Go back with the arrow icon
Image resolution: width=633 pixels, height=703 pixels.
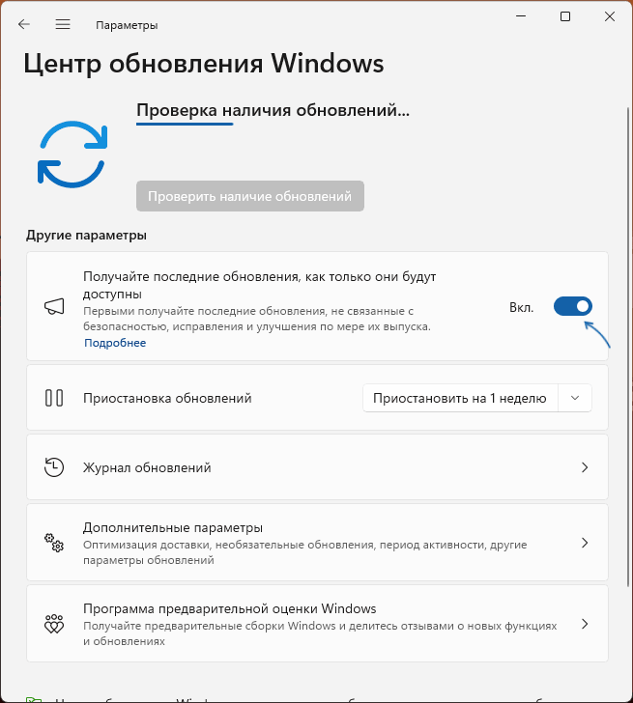pyautogui.click(x=24, y=24)
